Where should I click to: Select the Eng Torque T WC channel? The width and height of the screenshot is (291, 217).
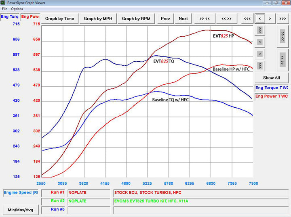(x=272, y=88)
